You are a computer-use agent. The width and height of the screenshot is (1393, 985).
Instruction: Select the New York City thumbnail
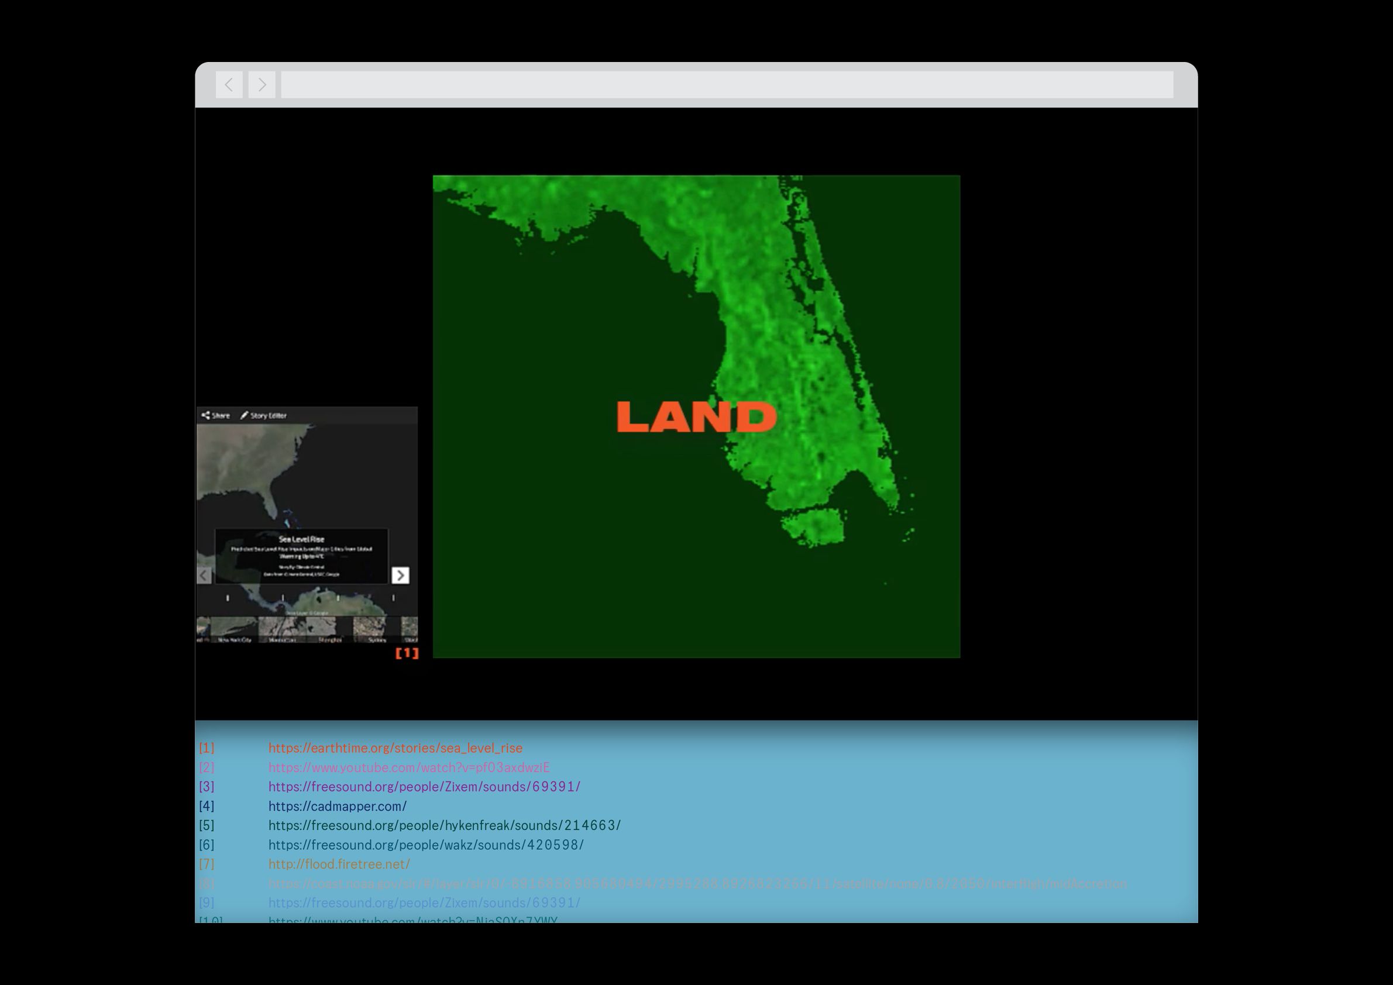tap(234, 629)
